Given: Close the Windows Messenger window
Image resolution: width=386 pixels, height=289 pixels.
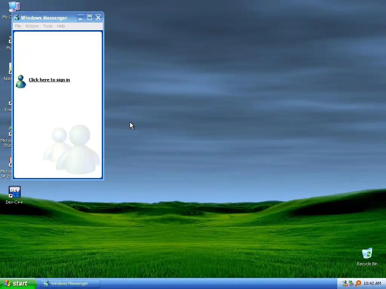Looking at the screenshot, I should click(98, 17).
